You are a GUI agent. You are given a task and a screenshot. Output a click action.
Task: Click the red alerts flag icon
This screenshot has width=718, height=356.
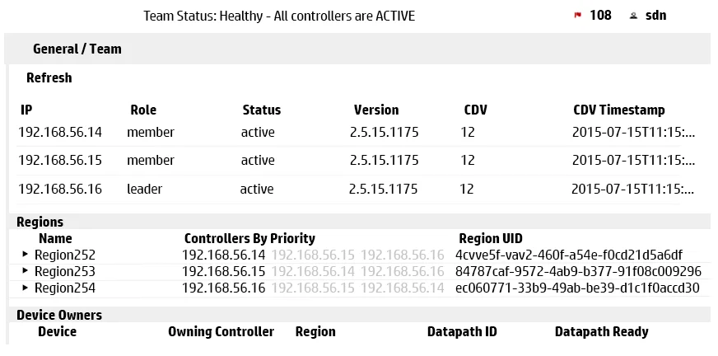577,15
